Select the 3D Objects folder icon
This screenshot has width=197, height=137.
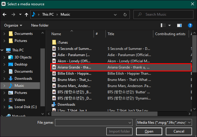pyautogui.click(x=11, y=57)
